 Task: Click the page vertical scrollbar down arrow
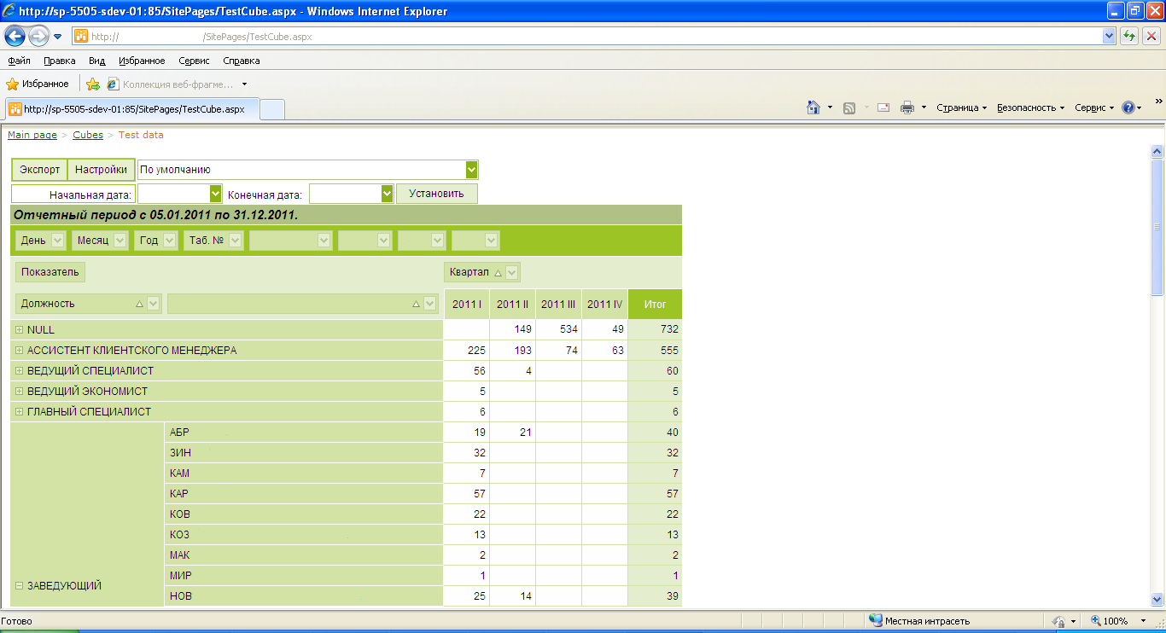(1157, 599)
